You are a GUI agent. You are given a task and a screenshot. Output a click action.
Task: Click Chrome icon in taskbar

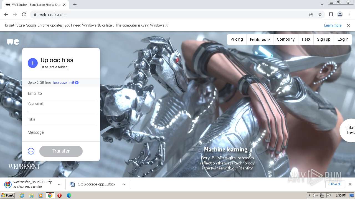click(50, 195)
